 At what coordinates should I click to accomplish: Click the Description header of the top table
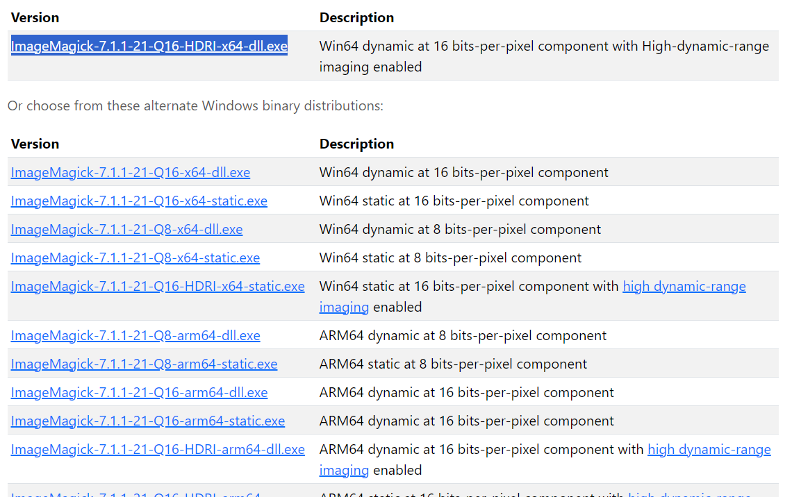point(356,17)
